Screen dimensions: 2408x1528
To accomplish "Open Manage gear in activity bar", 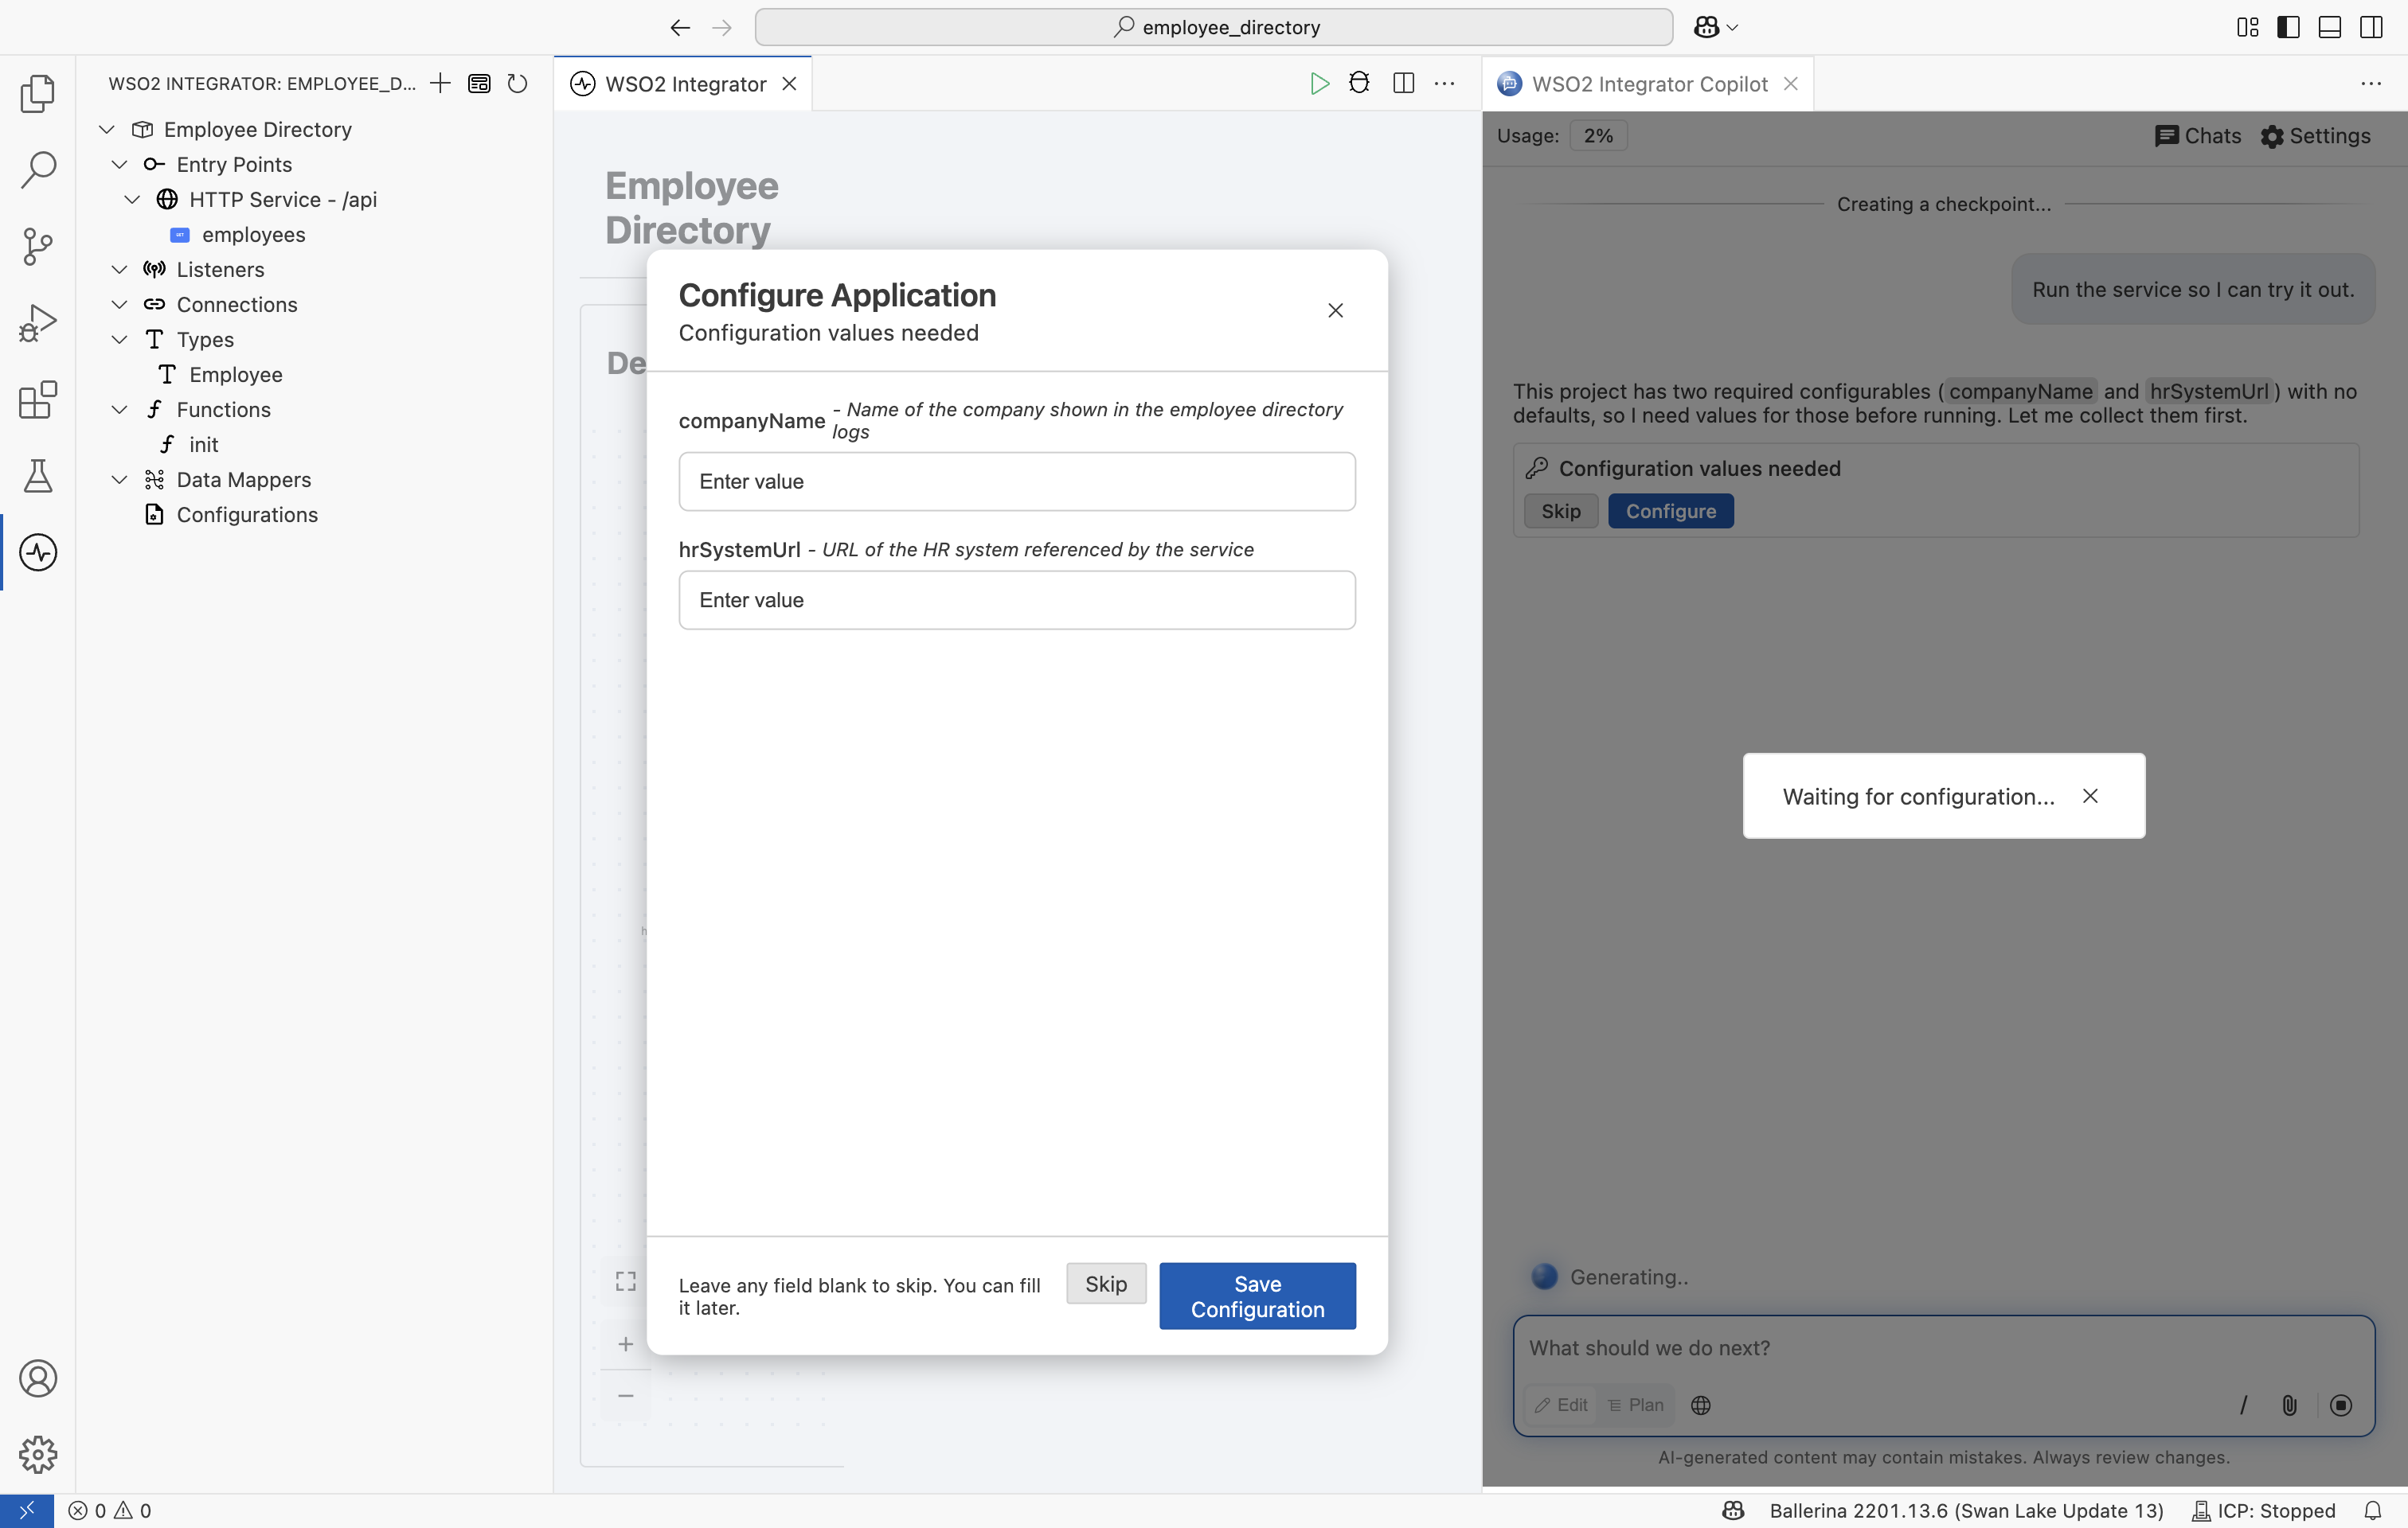I will (37, 1455).
